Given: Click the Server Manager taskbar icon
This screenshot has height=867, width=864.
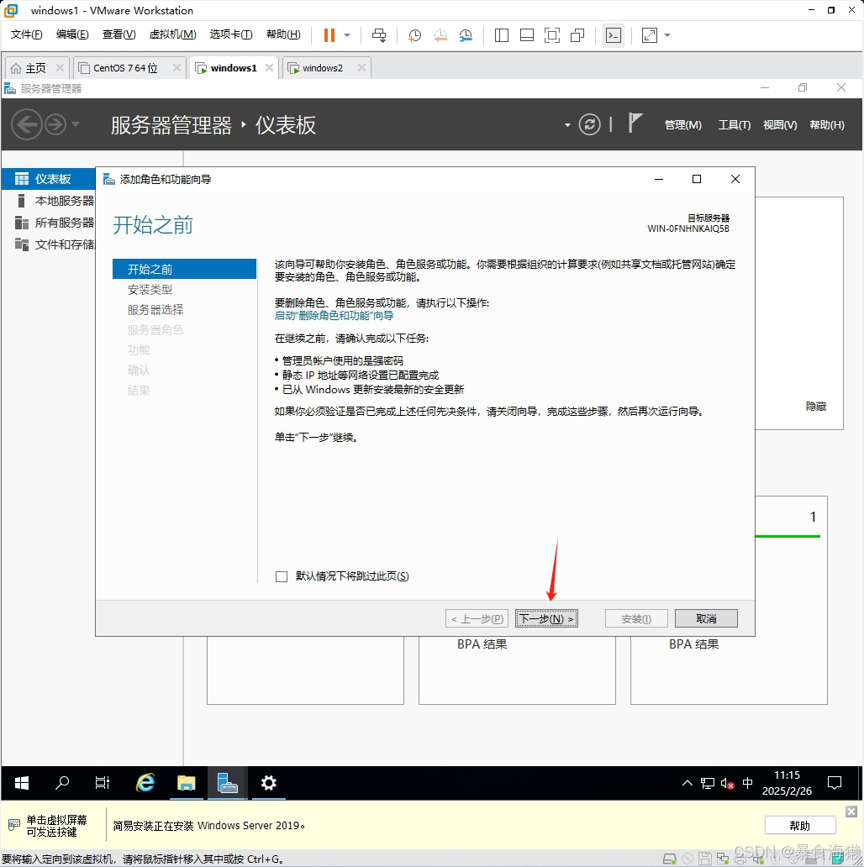Looking at the screenshot, I should coord(227,783).
